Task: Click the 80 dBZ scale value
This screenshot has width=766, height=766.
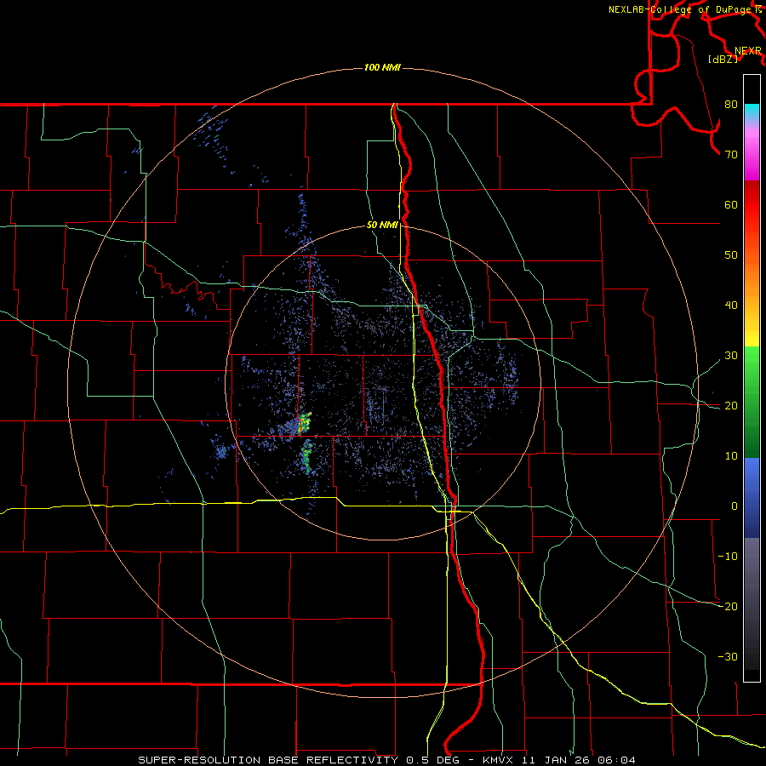Action: (x=731, y=105)
